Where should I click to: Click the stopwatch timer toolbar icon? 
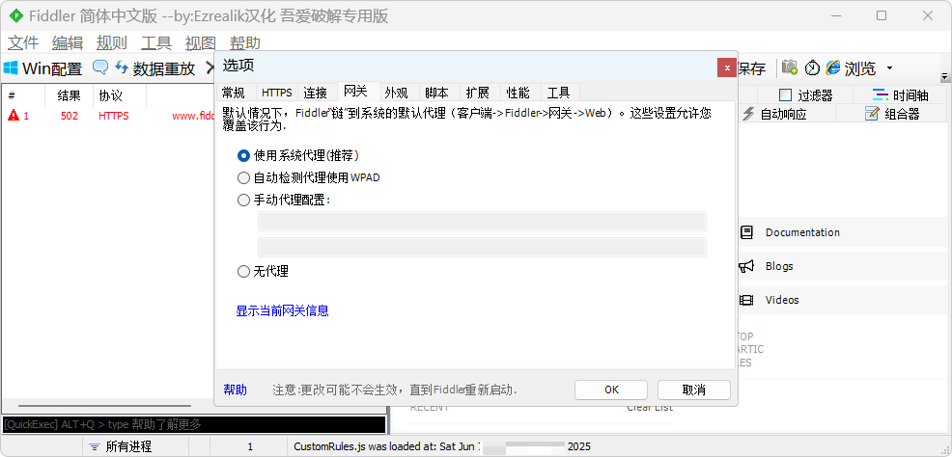tap(812, 67)
